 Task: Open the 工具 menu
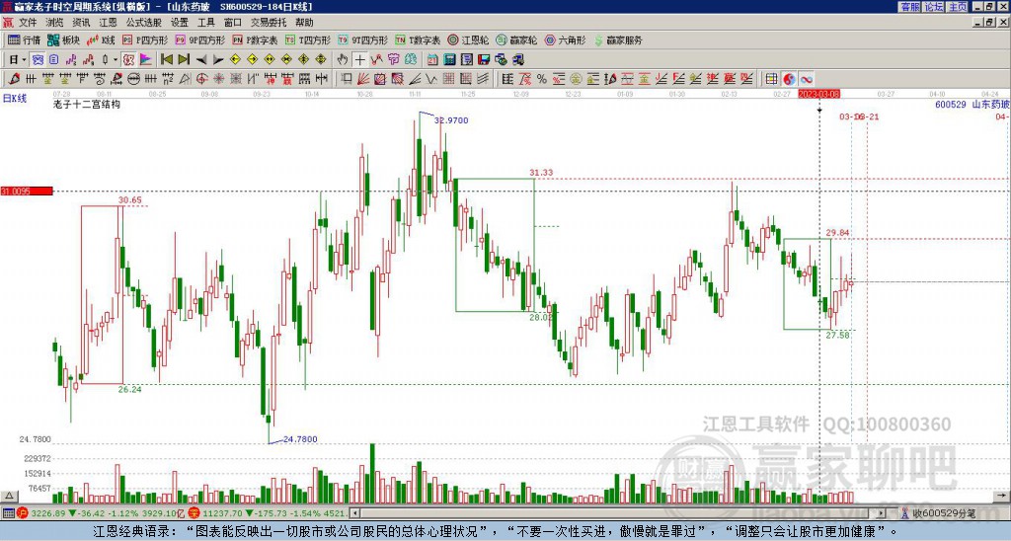205,23
